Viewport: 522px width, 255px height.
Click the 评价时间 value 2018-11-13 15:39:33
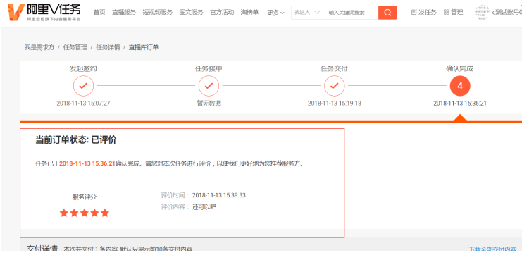click(218, 195)
